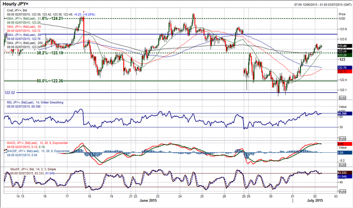353x208 pixels.
Task: Select the Stochastic 81.049 value tag
Action: tap(344, 177)
